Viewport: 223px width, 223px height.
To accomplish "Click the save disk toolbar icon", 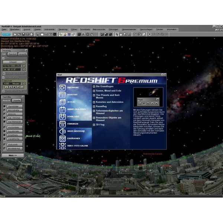I will point(23,34).
